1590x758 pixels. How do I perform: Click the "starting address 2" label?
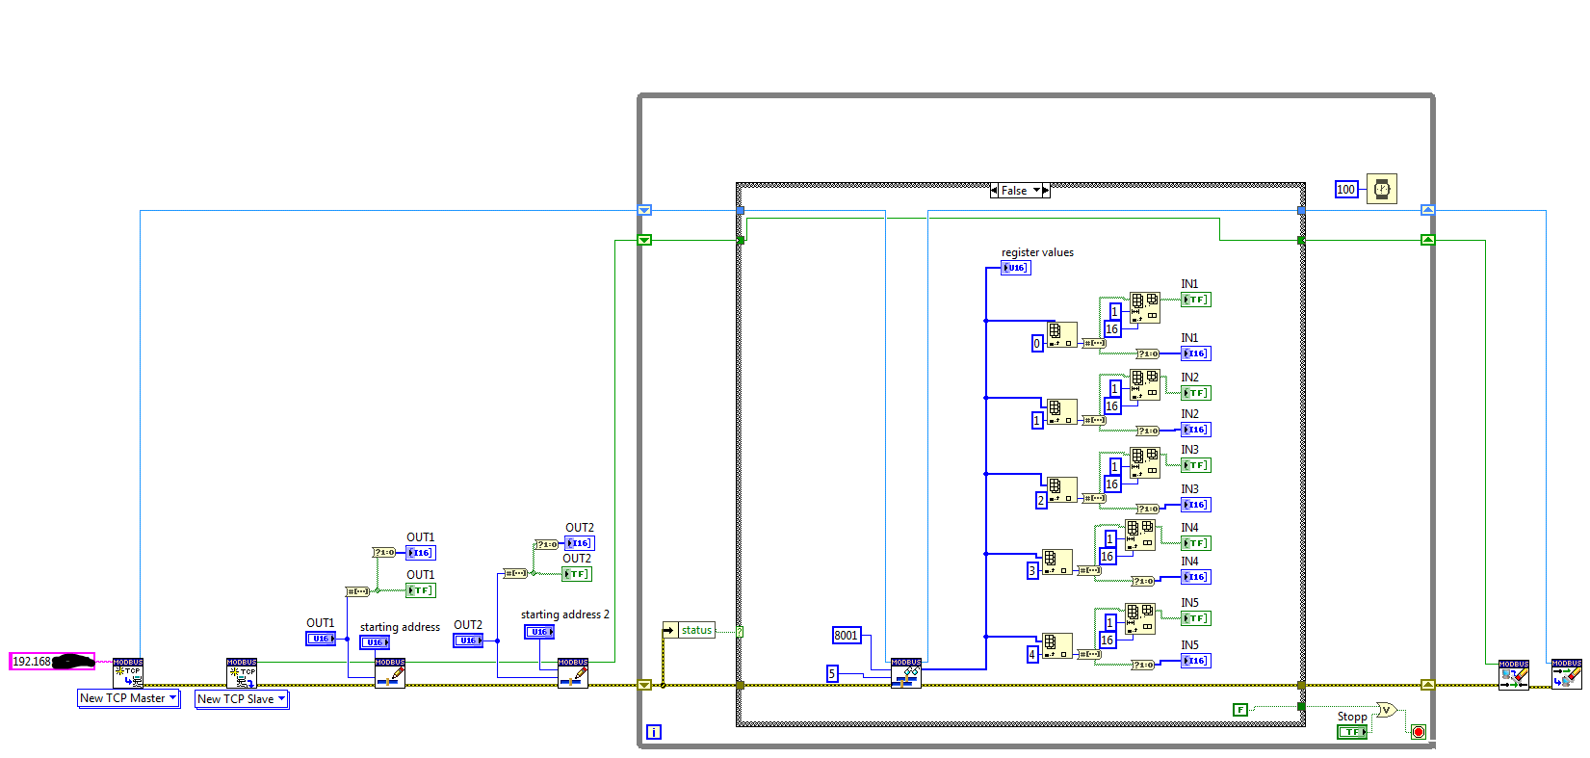[x=565, y=614]
